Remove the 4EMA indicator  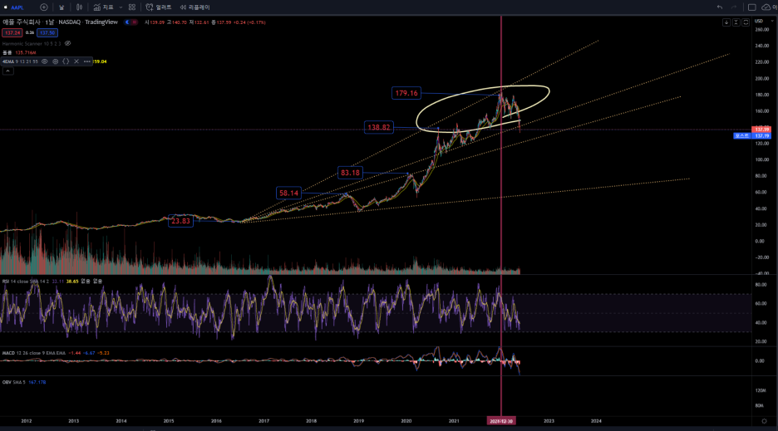[x=76, y=61]
